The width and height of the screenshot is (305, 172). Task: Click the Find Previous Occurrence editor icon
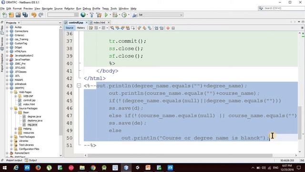117,28
